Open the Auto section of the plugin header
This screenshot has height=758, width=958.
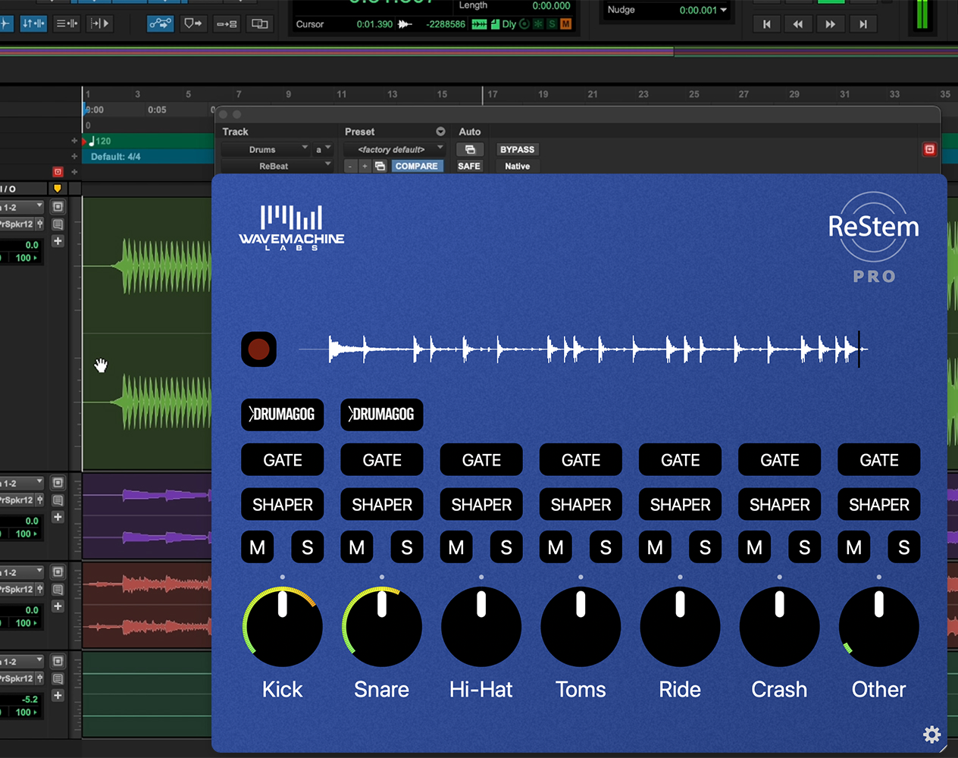click(x=470, y=131)
